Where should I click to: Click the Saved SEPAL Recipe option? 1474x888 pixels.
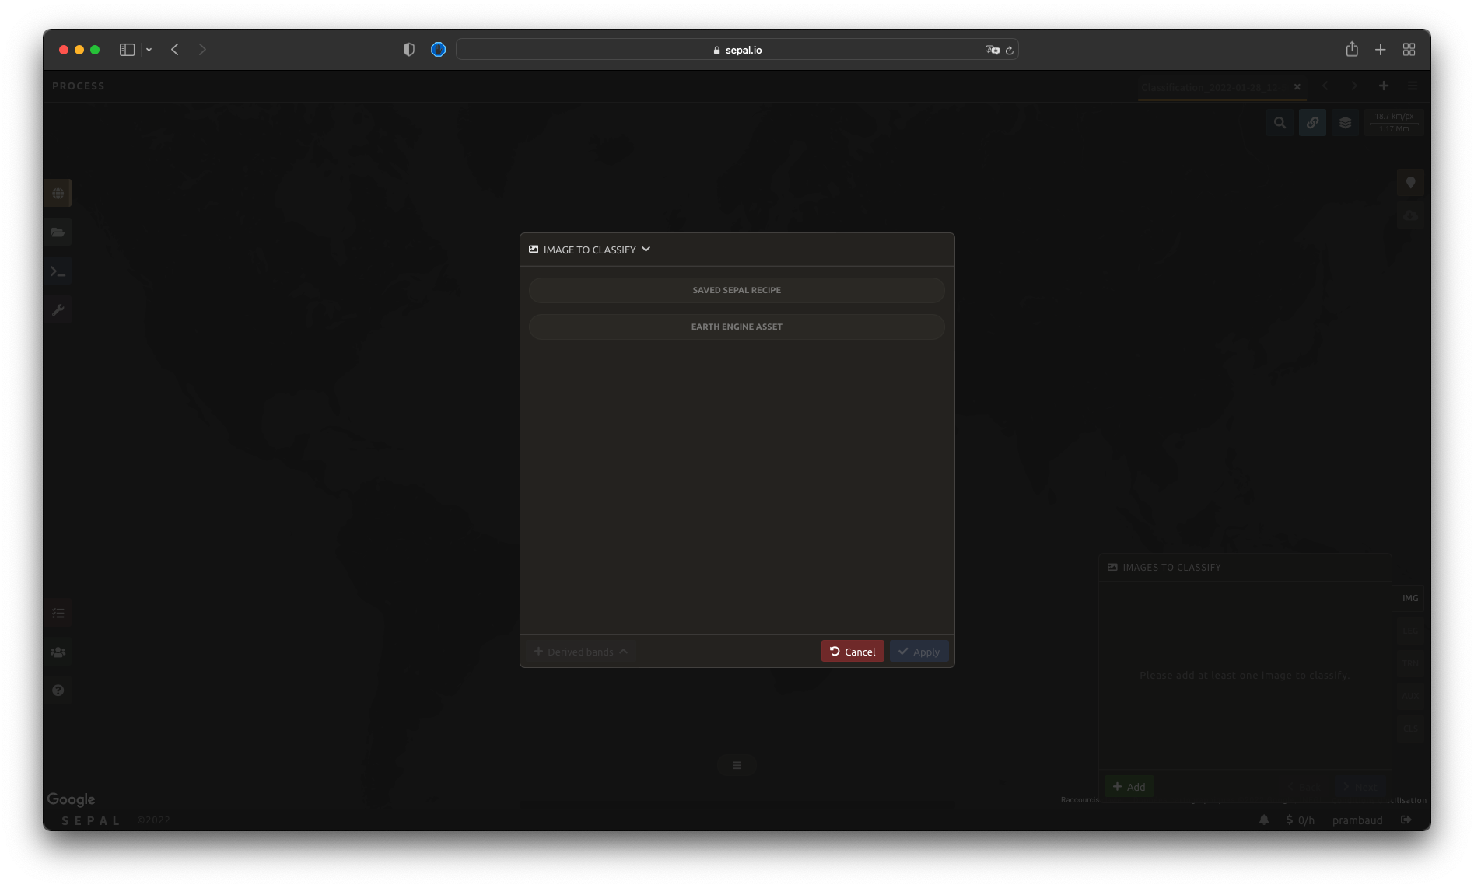(x=736, y=290)
